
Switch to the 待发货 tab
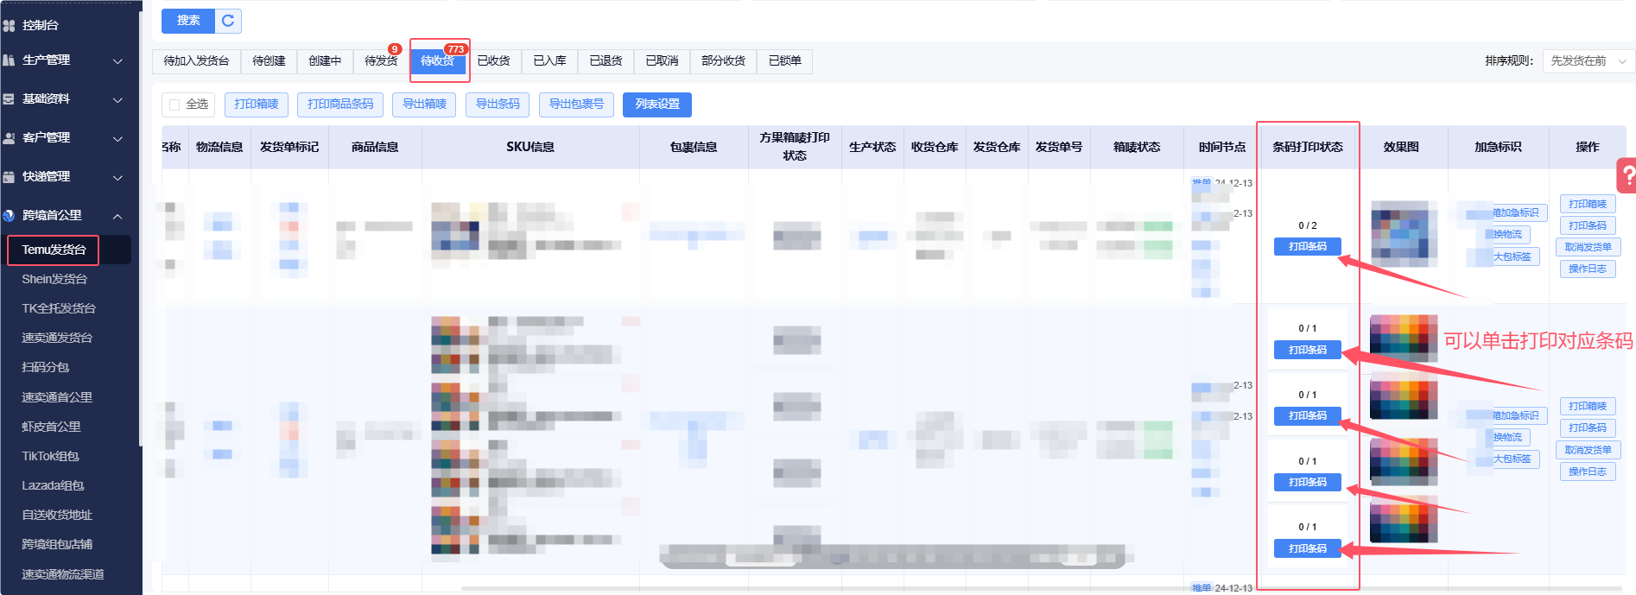coord(381,61)
